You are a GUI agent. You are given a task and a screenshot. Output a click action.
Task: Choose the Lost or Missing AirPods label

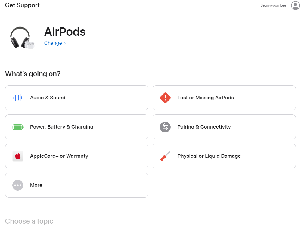click(206, 98)
